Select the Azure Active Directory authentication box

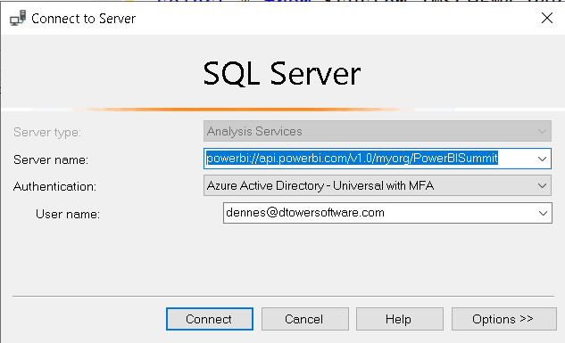pyautogui.click(x=378, y=185)
